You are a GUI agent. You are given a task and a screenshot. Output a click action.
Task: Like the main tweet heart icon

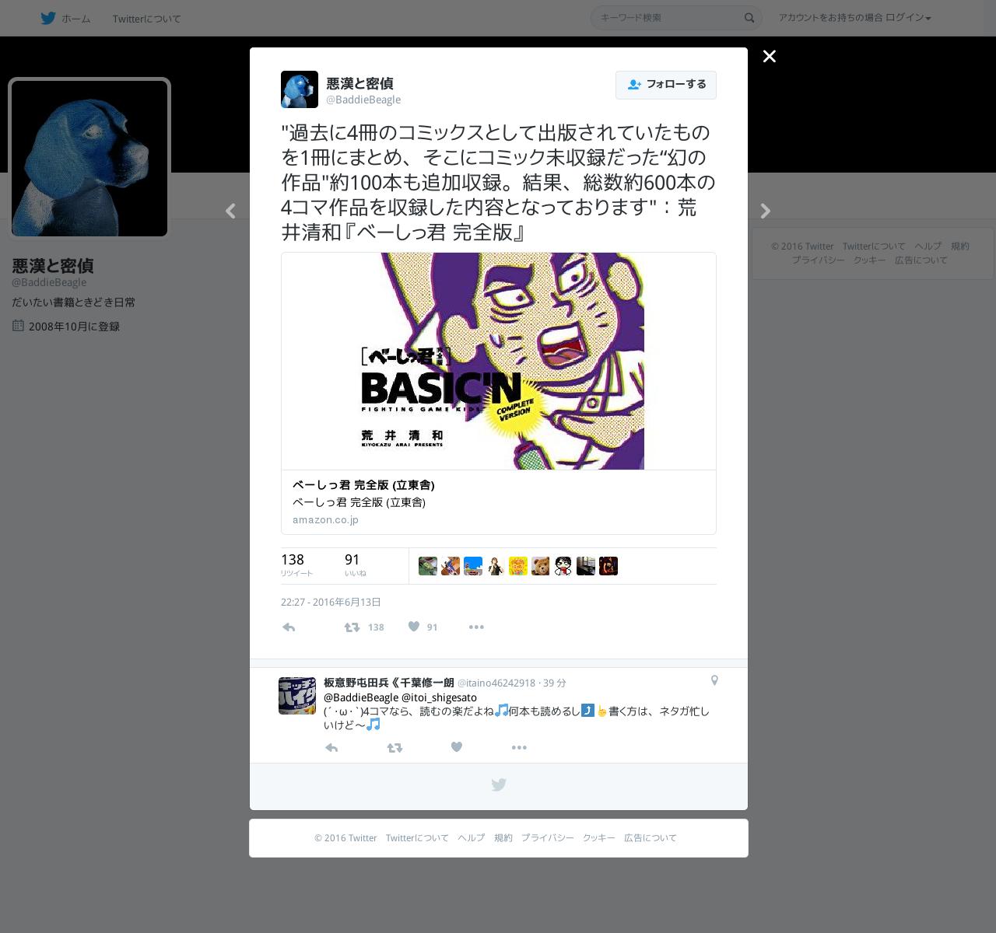tap(414, 627)
